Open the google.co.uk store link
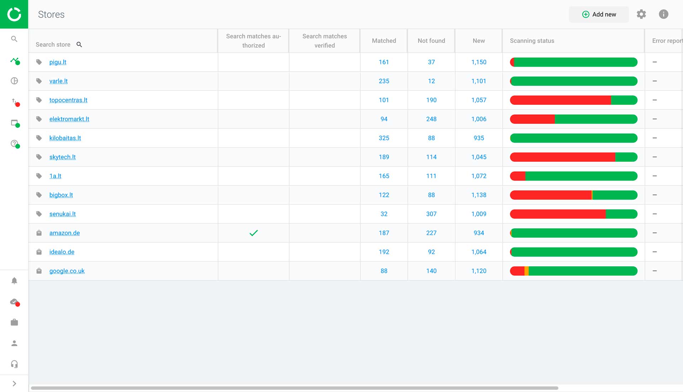This screenshot has height=392, width=683. (67, 271)
